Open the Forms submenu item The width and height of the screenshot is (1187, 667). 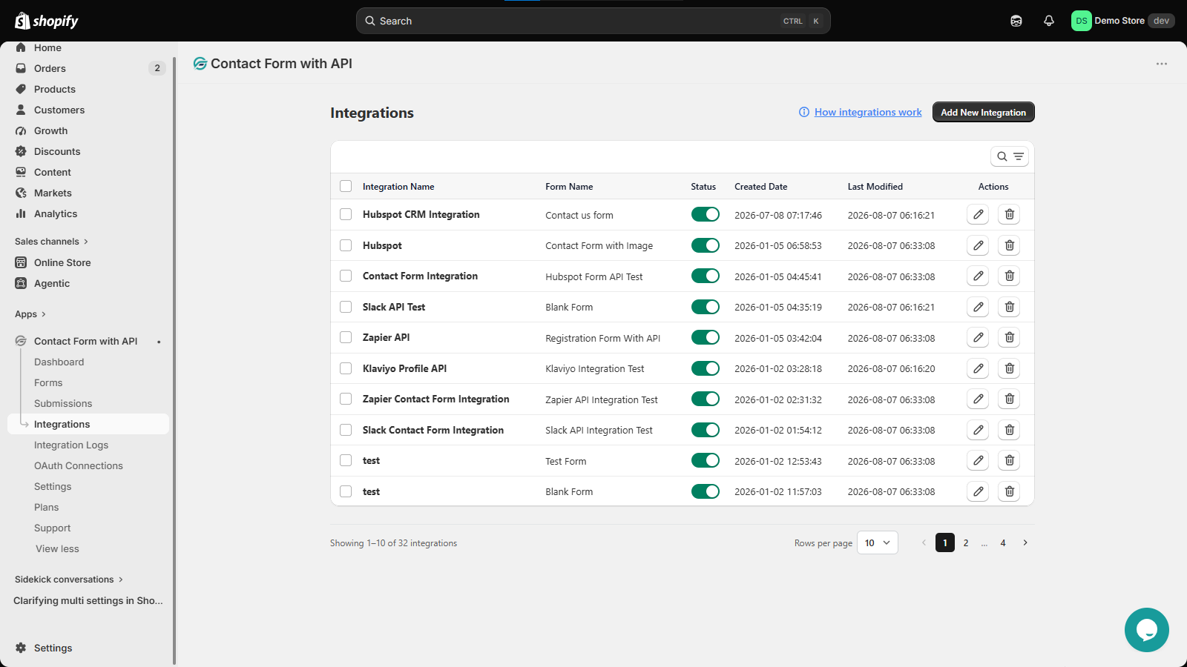[48, 383]
